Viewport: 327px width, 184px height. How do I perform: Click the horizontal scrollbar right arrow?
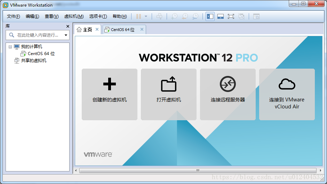pyautogui.click(x=320, y=171)
